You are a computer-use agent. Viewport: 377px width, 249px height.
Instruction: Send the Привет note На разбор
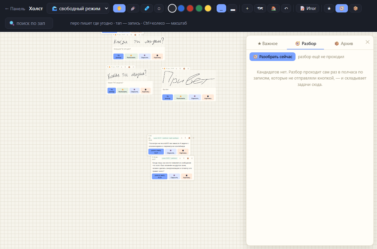coord(168,97)
